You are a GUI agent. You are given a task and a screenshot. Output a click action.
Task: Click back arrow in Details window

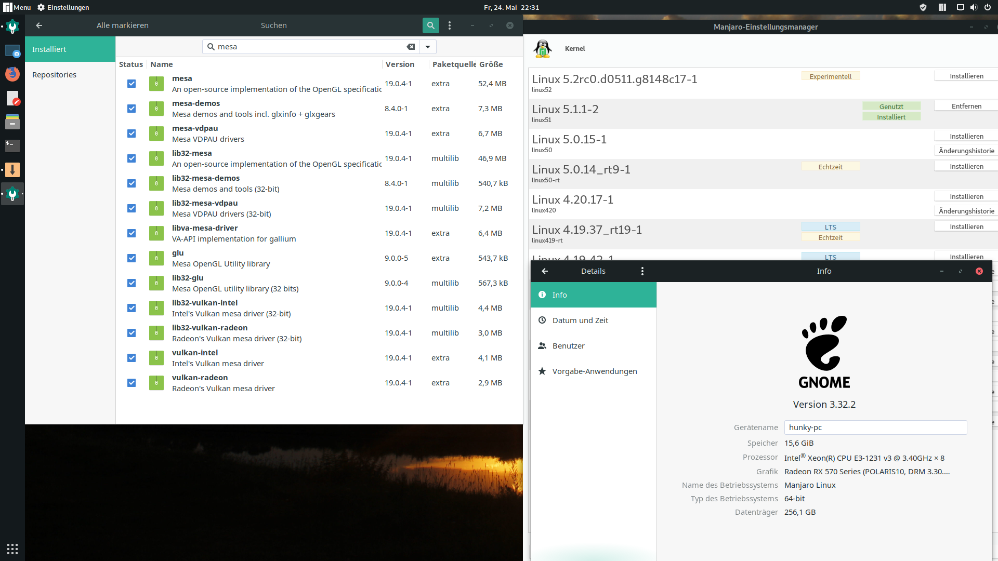545,271
